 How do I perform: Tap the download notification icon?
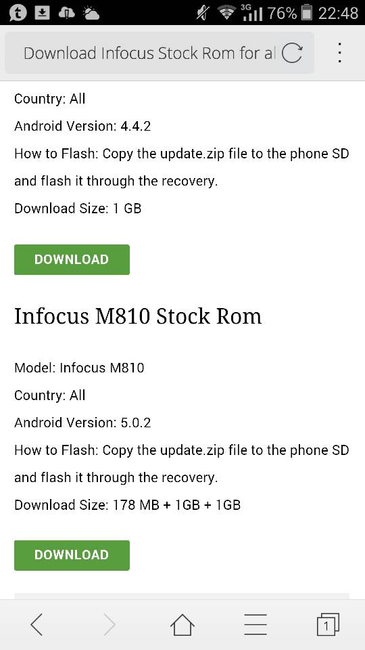click(42, 13)
